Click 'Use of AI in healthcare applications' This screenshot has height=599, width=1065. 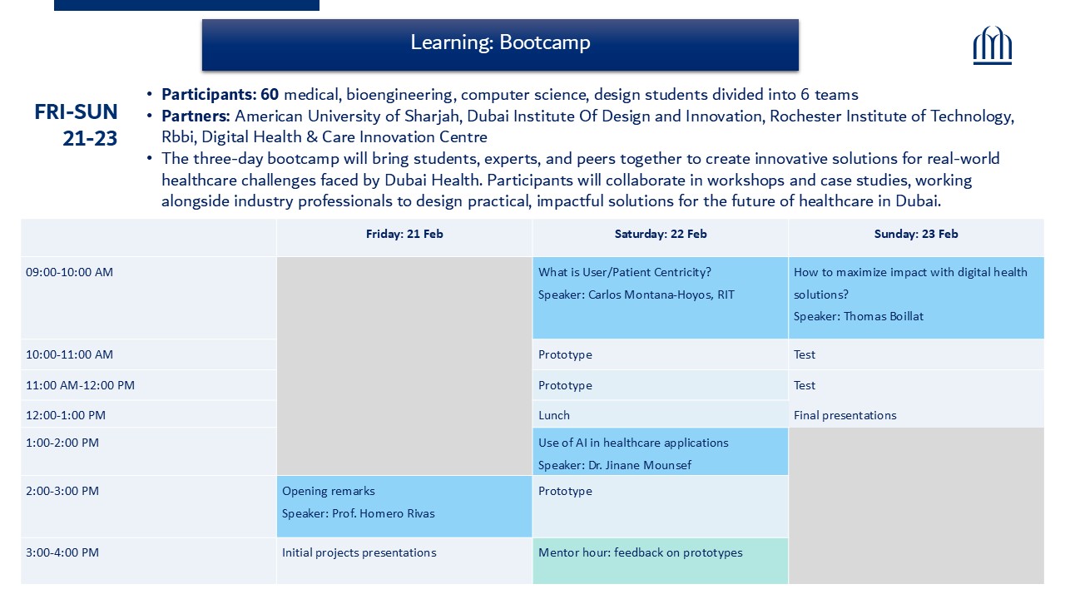click(x=633, y=443)
